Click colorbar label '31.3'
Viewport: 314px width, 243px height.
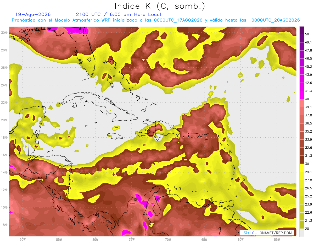(x=309, y=156)
